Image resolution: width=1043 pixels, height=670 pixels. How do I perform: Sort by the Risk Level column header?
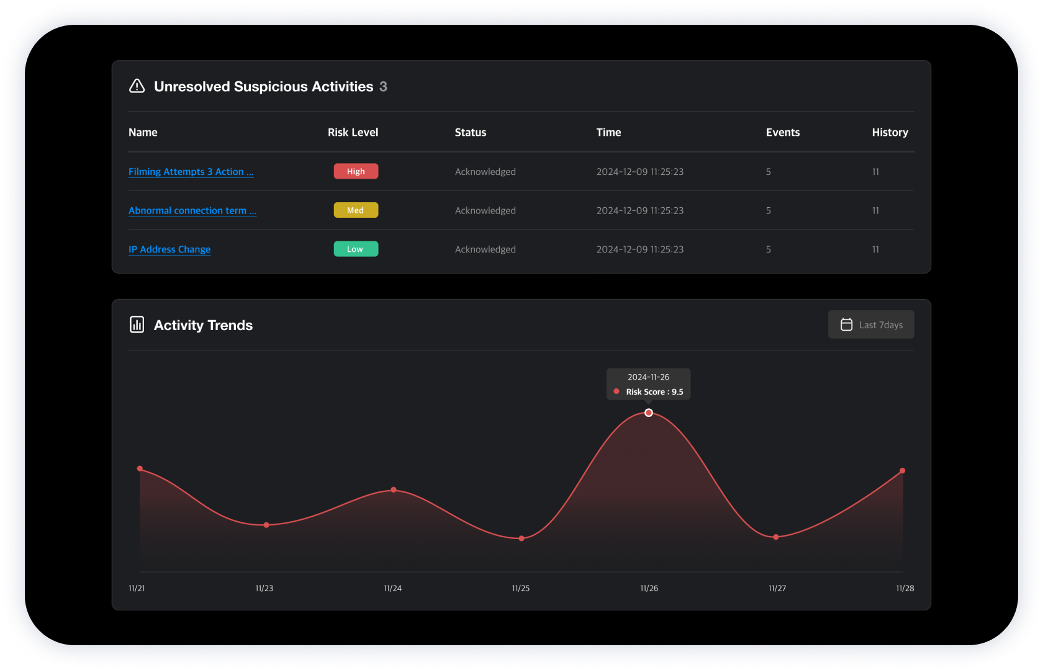[x=353, y=132]
